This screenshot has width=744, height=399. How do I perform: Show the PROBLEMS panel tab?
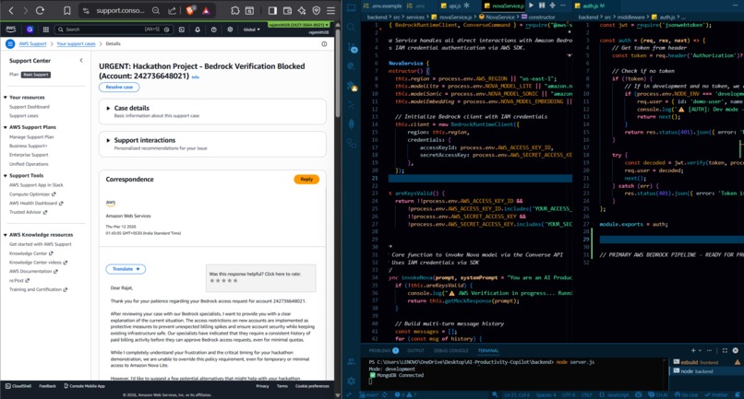point(383,351)
